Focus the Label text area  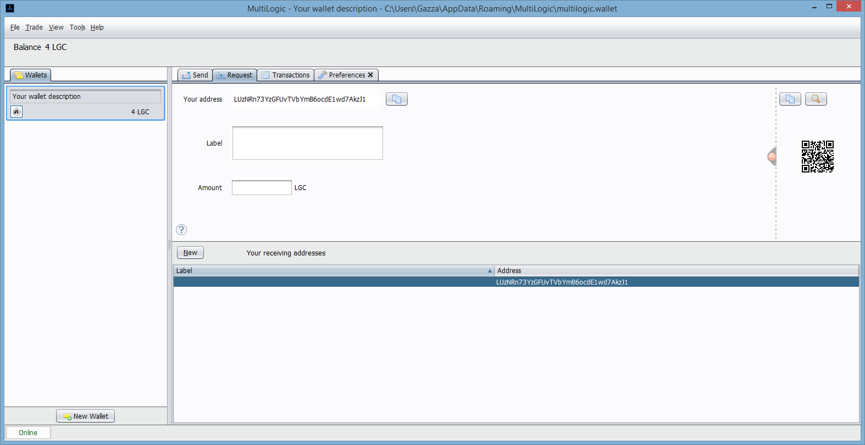click(307, 143)
